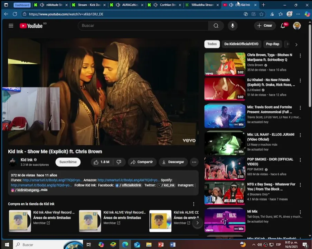
Task: Click the Dashboard workspace button
Action: click(x=22, y=5)
